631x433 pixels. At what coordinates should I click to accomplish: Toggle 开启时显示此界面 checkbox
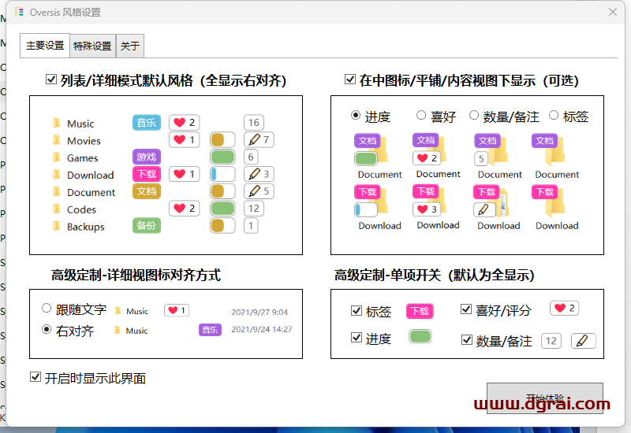pyautogui.click(x=35, y=377)
